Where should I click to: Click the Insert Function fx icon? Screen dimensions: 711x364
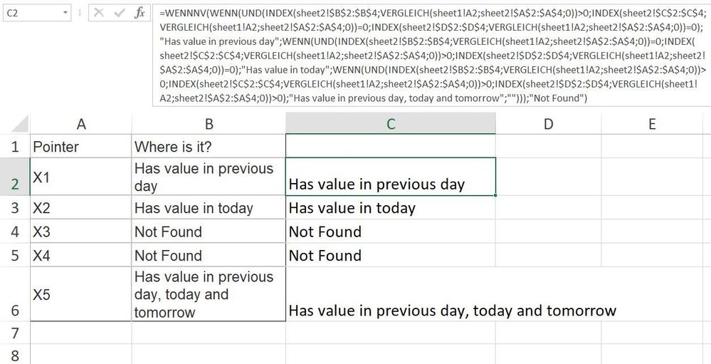tap(140, 13)
